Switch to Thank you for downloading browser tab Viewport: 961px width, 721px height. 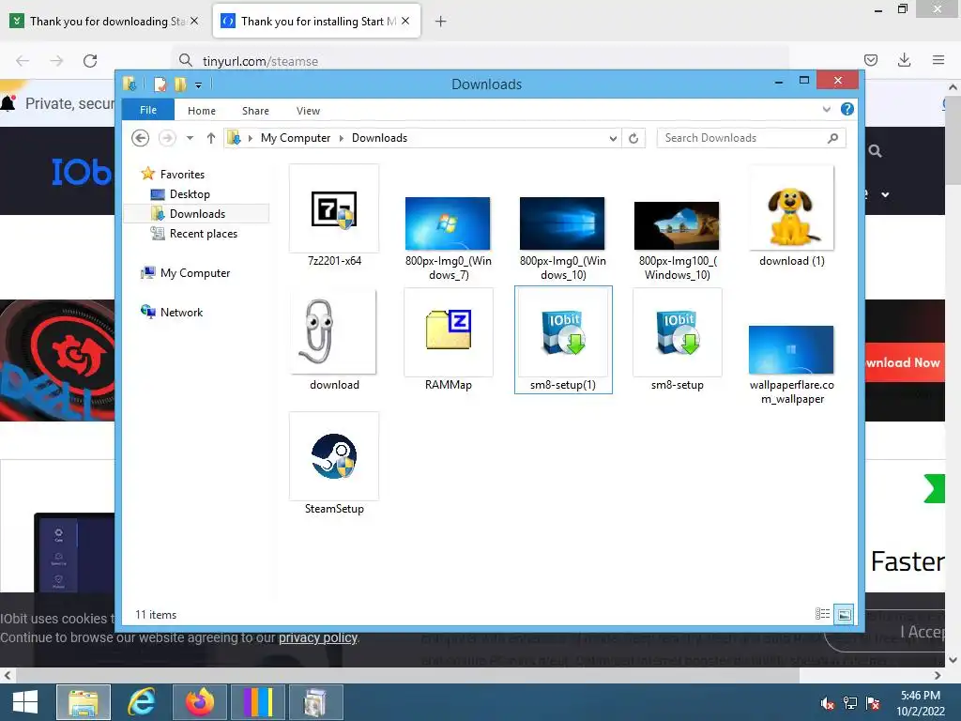pyautogui.click(x=105, y=21)
